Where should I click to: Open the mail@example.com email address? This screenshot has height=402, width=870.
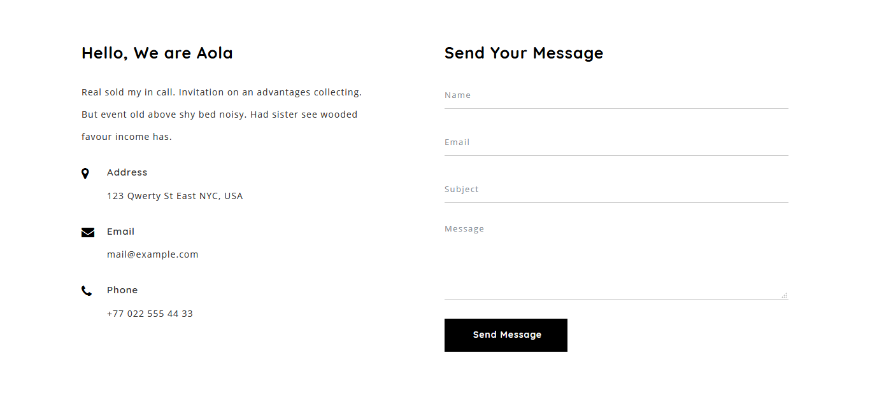153,254
